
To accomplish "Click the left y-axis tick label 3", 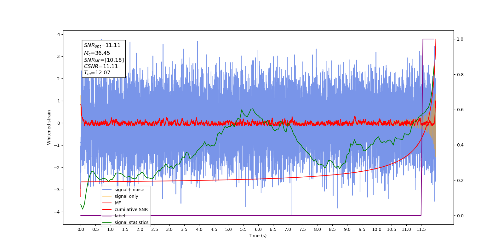I will pos(59,57).
